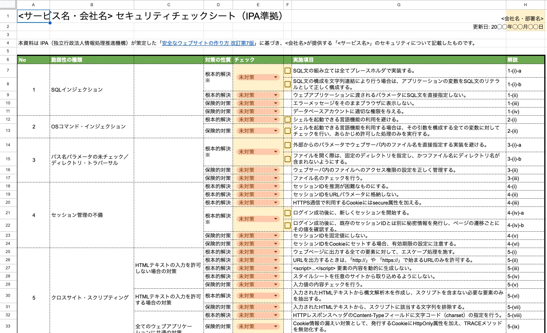Screen dimensions: 547x333
Task: Tick checkbox for 外部からのパラメータ file name item
Action: (x=288, y=145)
